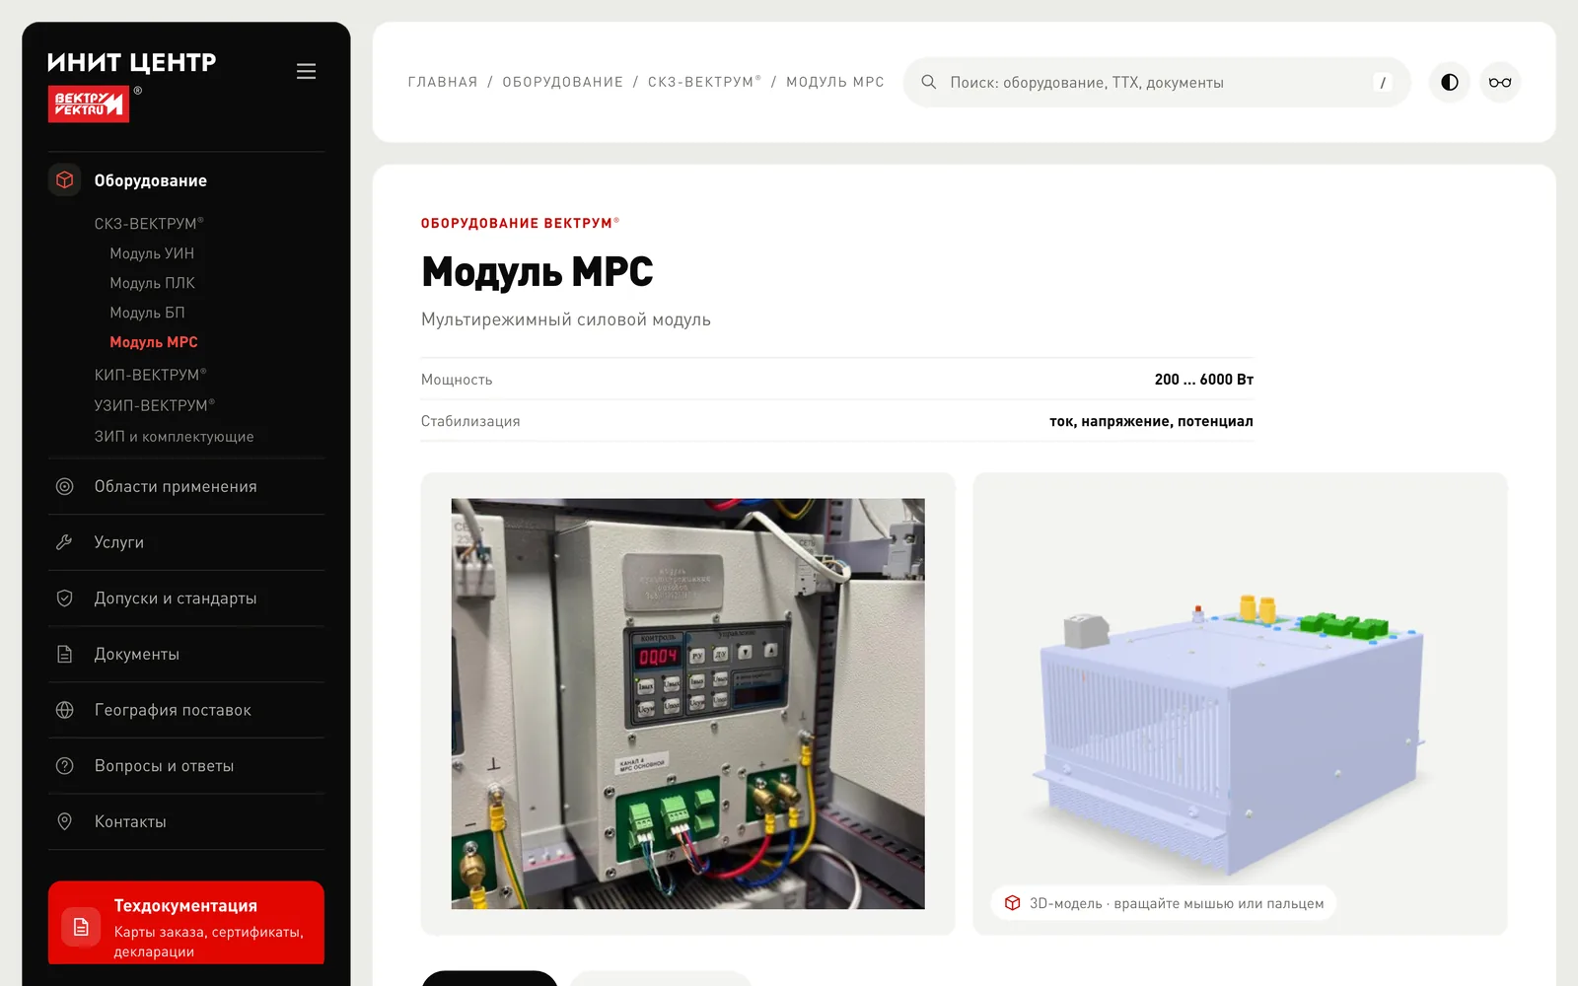Go to СКЗ-ВЕКТРУМ breadcrumb

tap(704, 82)
